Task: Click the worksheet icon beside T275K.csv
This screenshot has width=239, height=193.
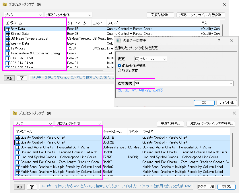Action: coord(8,48)
